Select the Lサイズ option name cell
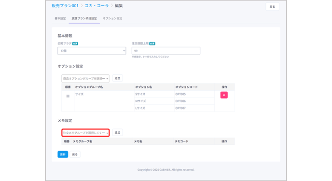The image size is (332, 181). [154, 108]
